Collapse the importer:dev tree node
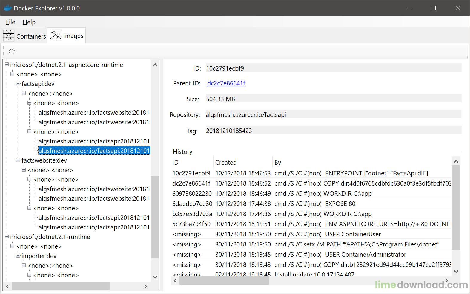This screenshot has height=294, width=470. (18, 256)
